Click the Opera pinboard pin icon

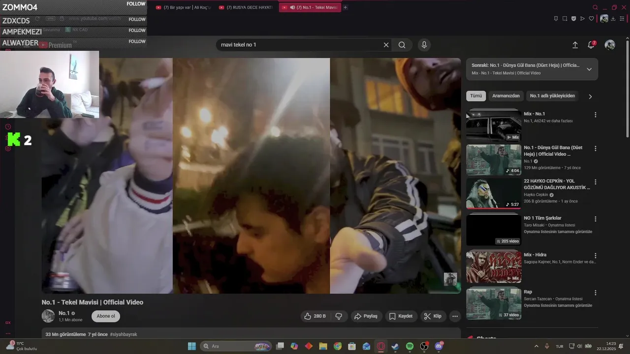(556, 19)
